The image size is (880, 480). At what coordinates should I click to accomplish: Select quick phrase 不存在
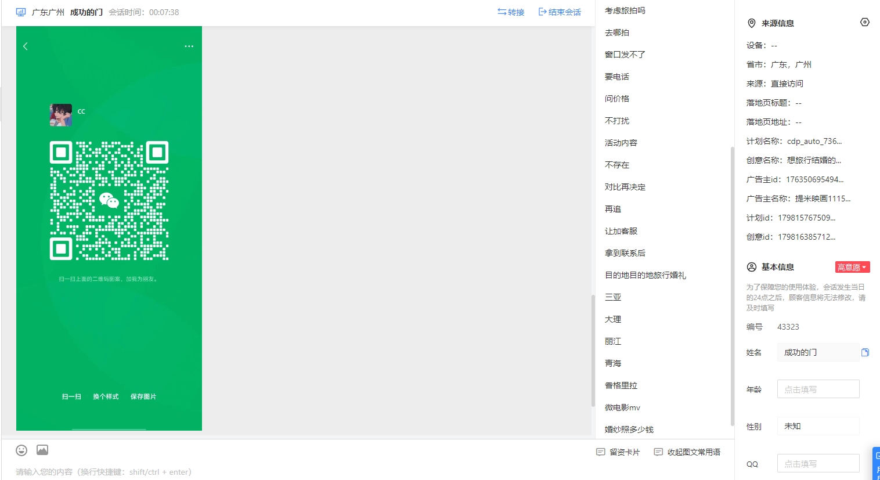[616, 165]
